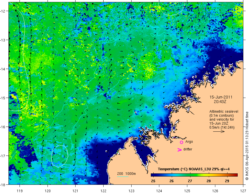The image size is (249, 193).
Task: Click the longitude label 120
Action: pyautogui.click(x=48, y=191)
